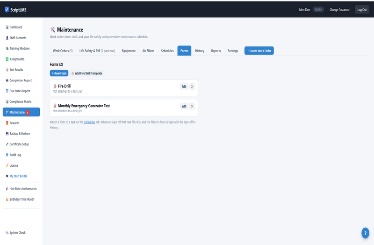
Task: Click the Maintenance tools icon in sidebar
Action: point(7,112)
